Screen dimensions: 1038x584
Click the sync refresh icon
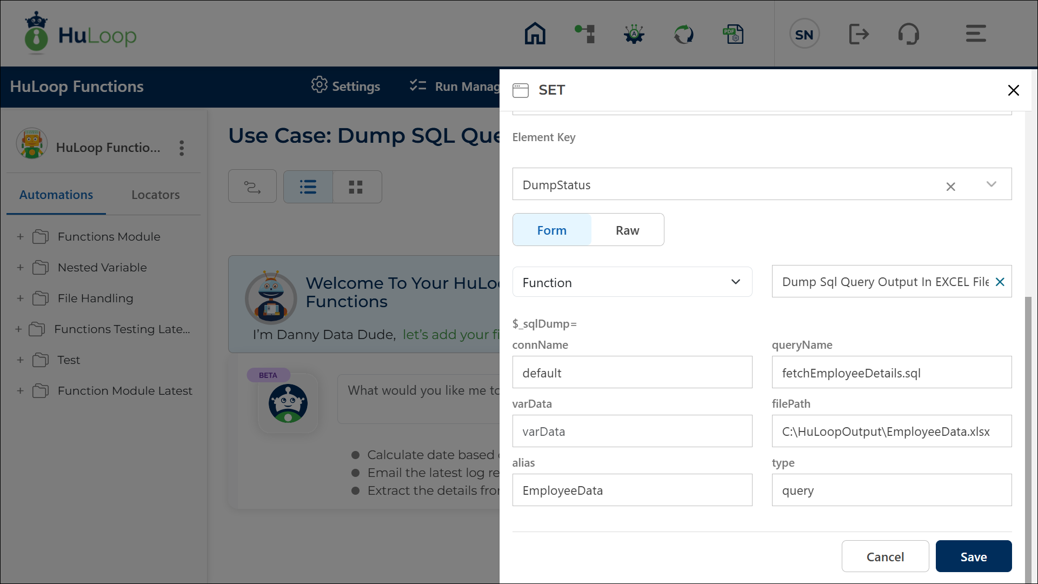pyautogui.click(x=683, y=34)
